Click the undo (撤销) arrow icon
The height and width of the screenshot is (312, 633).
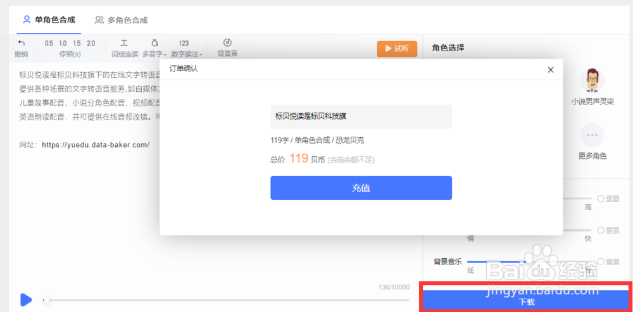click(x=21, y=43)
